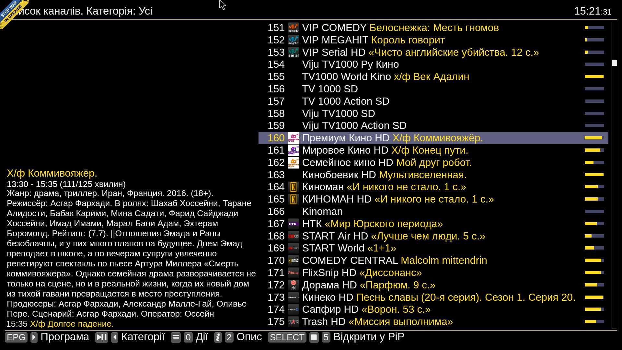622x350 pixels.
Task: Click the progress bar for Кинобоевик HD
Action: [594, 175]
